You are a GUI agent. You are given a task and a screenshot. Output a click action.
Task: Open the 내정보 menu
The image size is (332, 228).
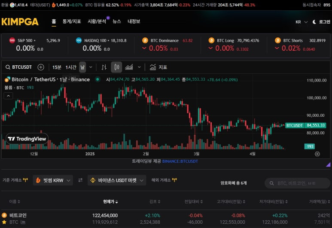(134, 21)
